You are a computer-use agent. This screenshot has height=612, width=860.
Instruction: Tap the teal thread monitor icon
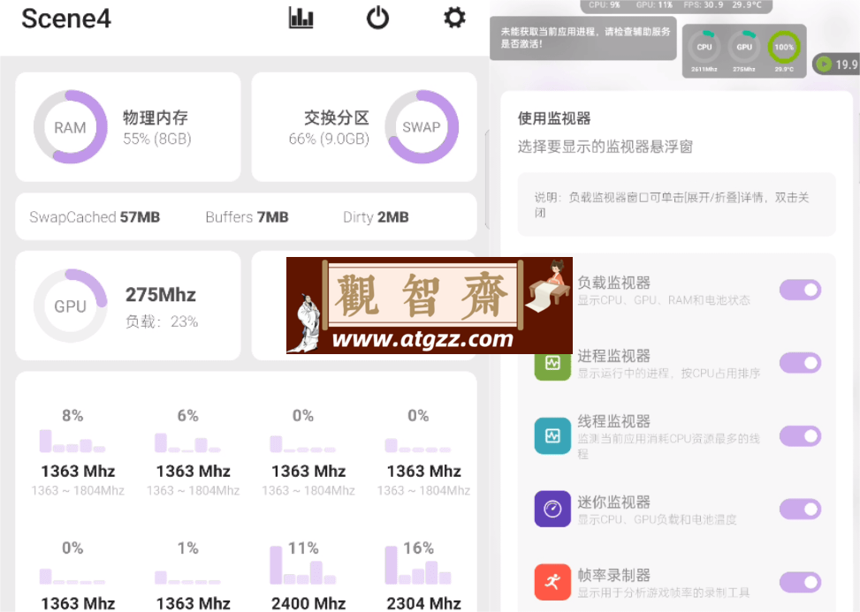(552, 436)
